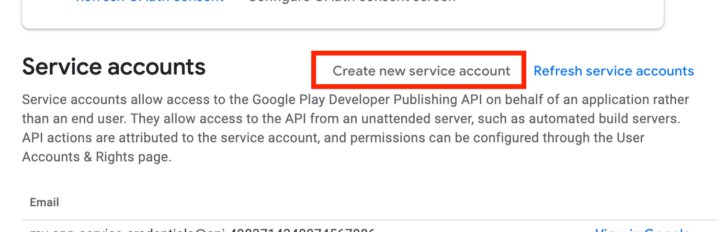Refresh the service accounts list
The image size is (725, 232).
(613, 71)
